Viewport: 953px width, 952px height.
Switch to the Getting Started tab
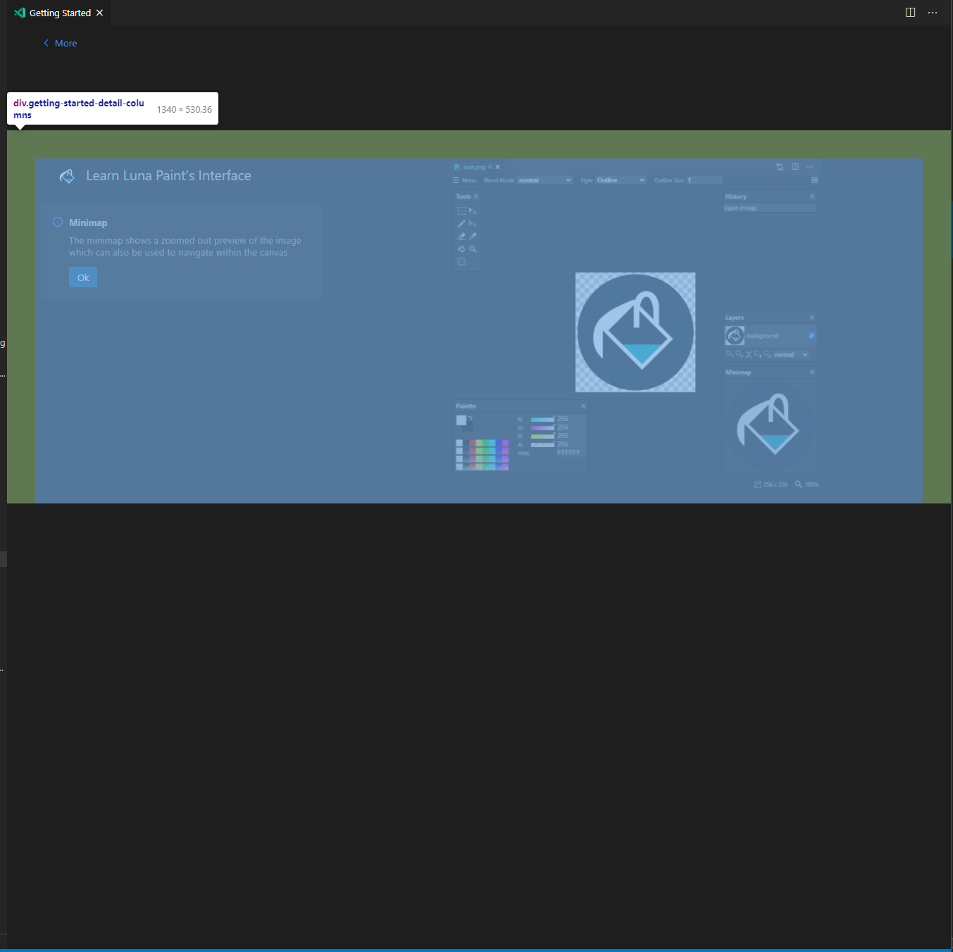point(60,13)
